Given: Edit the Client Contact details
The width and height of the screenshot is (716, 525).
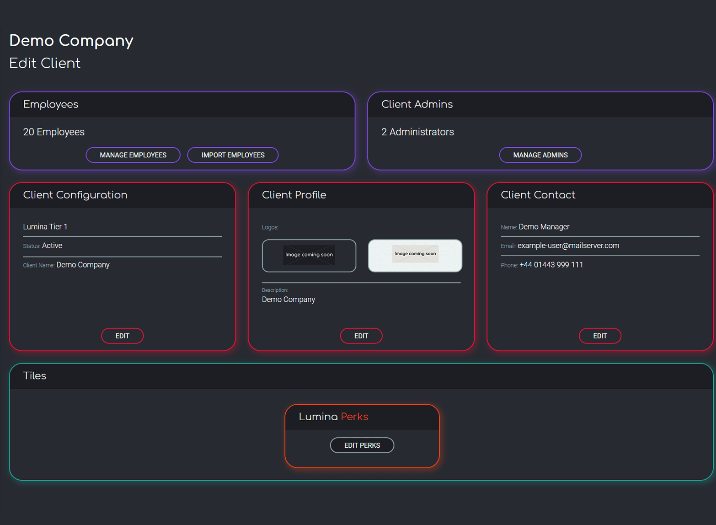Looking at the screenshot, I should pyautogui.click(x=600, y=336).
